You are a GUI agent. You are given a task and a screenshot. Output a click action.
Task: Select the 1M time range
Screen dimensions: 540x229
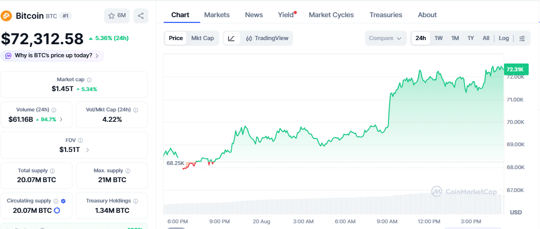(x=455, y=38)
